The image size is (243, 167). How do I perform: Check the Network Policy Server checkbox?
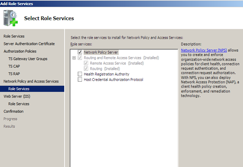80,52
